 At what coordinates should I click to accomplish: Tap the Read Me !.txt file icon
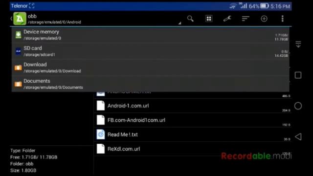101,134
